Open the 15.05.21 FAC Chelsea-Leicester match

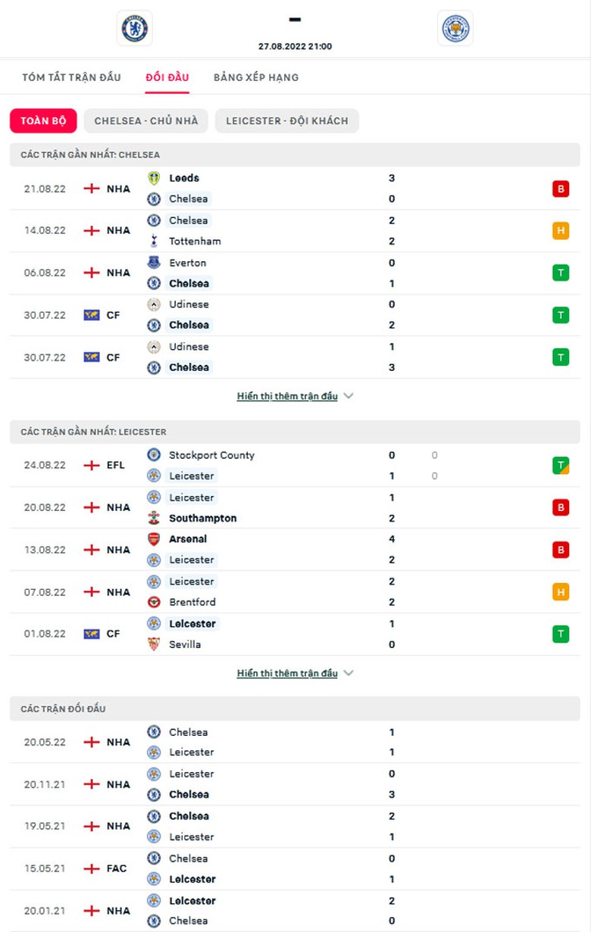[x=295, y=868]
